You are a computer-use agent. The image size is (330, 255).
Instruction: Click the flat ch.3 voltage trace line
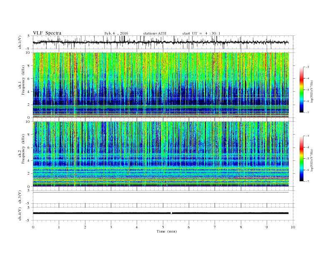161,192
